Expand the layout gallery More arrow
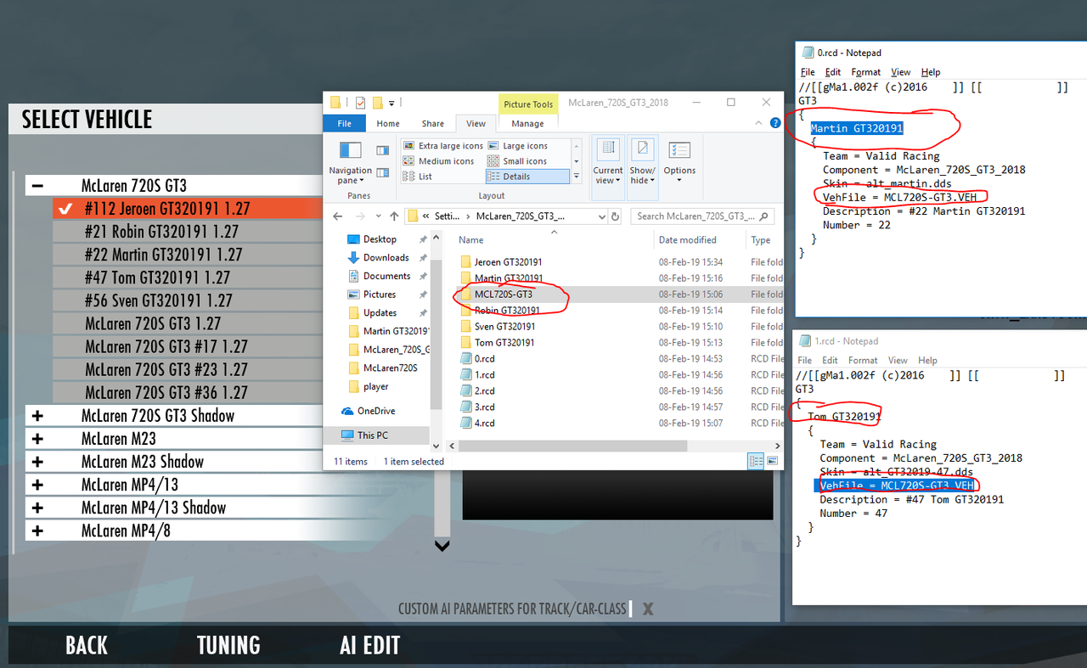This screenshot has width=1087, height=668. coord(577,177)
